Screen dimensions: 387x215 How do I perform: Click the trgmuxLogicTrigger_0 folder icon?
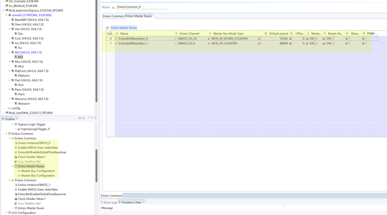[x=19, y=129]
